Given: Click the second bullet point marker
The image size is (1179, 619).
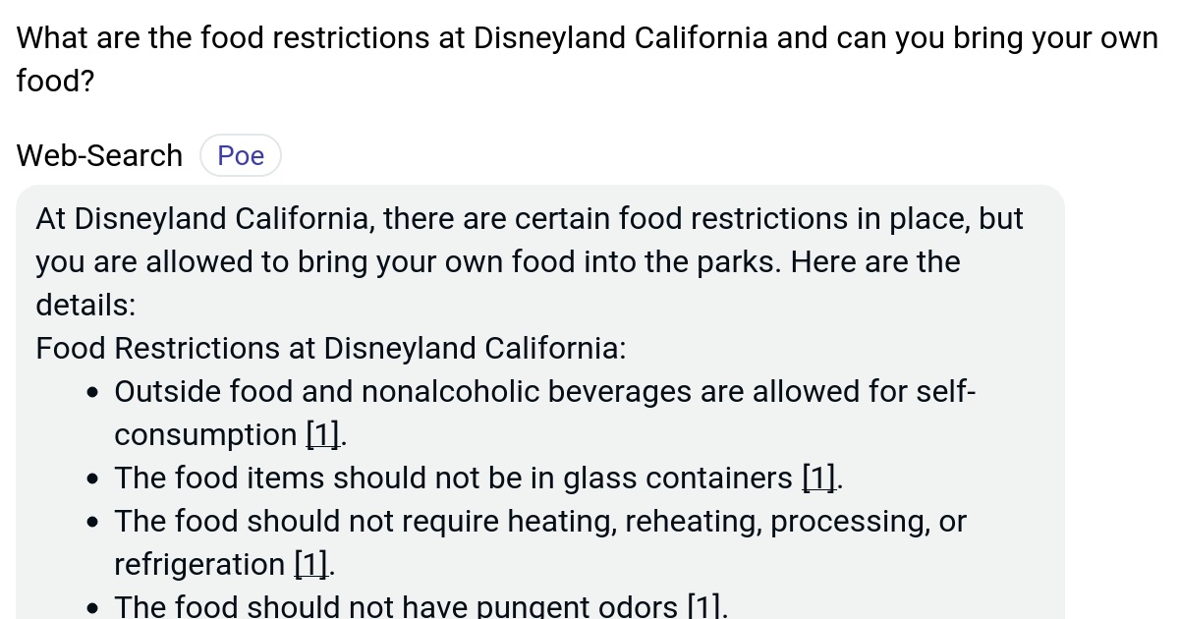Looking at the screenshot, I should pos(92,478).
